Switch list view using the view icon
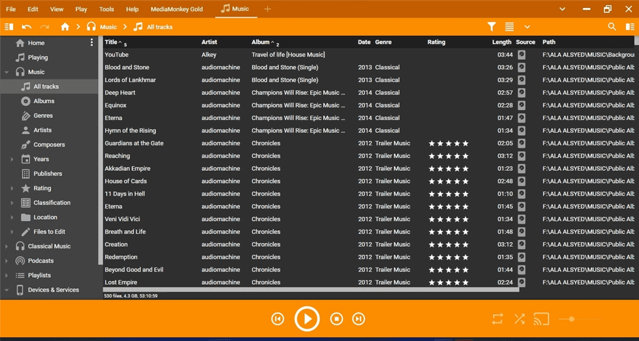Image resolution: width=639 pixels, height=341 pixels. tap(509, 27)
